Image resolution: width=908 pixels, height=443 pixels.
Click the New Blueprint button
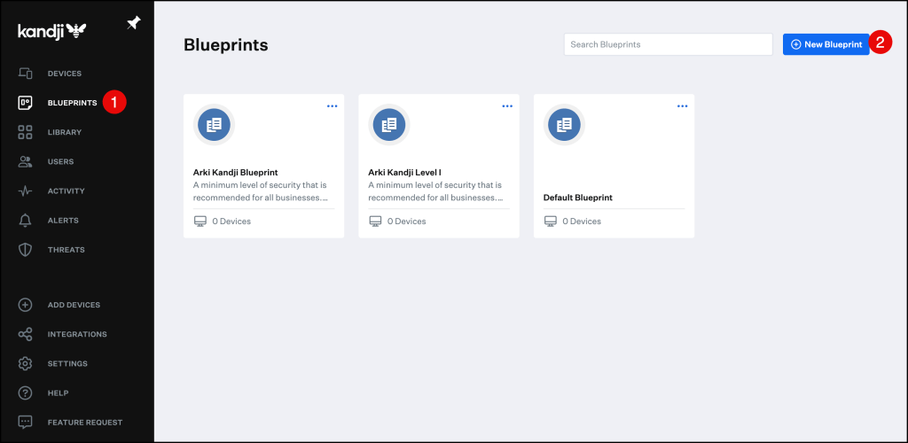coord(826,44)
